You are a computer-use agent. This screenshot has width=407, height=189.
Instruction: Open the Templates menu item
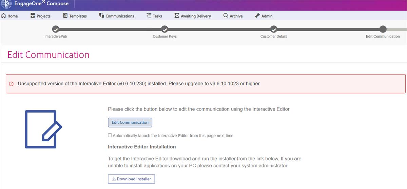75,16
